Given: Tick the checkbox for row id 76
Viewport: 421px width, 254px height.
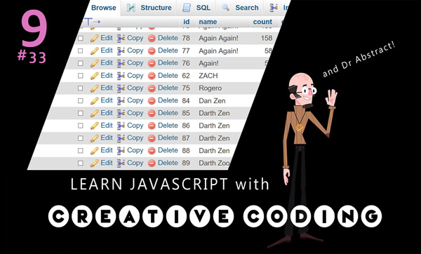Looking at the screenshot, I should (x=81, y=63).
